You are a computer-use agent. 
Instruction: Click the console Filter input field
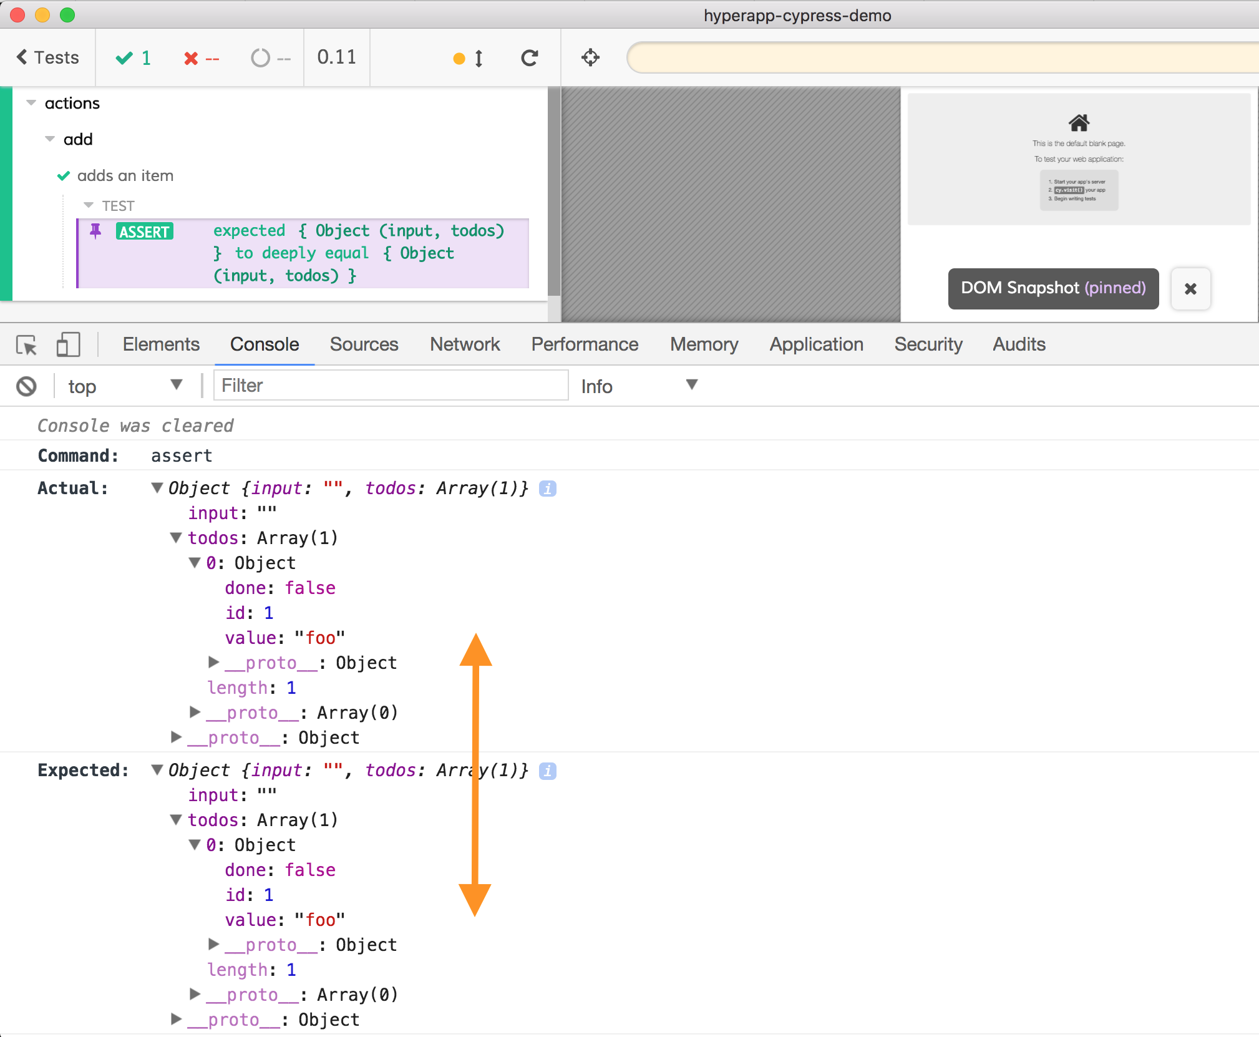tap(391, 386)
